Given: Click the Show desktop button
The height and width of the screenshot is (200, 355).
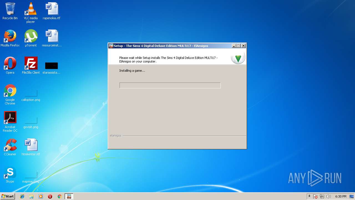Looking at the screenshot, I should pos(352,196).
